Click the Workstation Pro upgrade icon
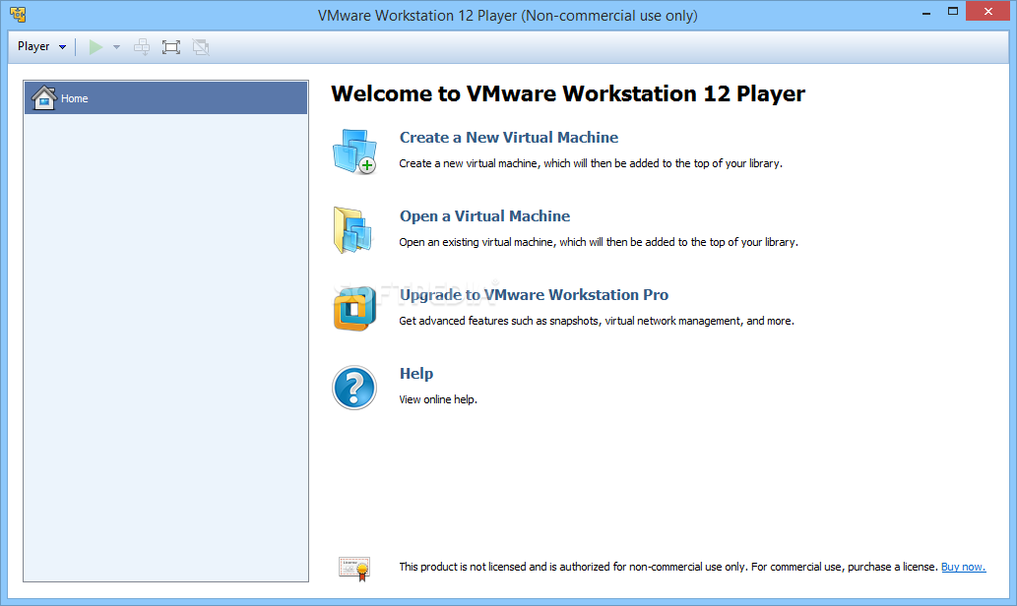 coord(354,309)
